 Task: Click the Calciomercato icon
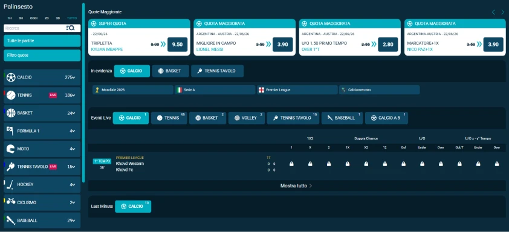pos(344,90)
